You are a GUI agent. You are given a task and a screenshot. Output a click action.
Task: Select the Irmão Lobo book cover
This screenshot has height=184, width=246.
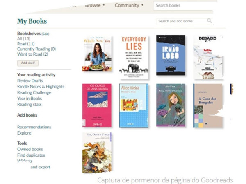[171, 55]
